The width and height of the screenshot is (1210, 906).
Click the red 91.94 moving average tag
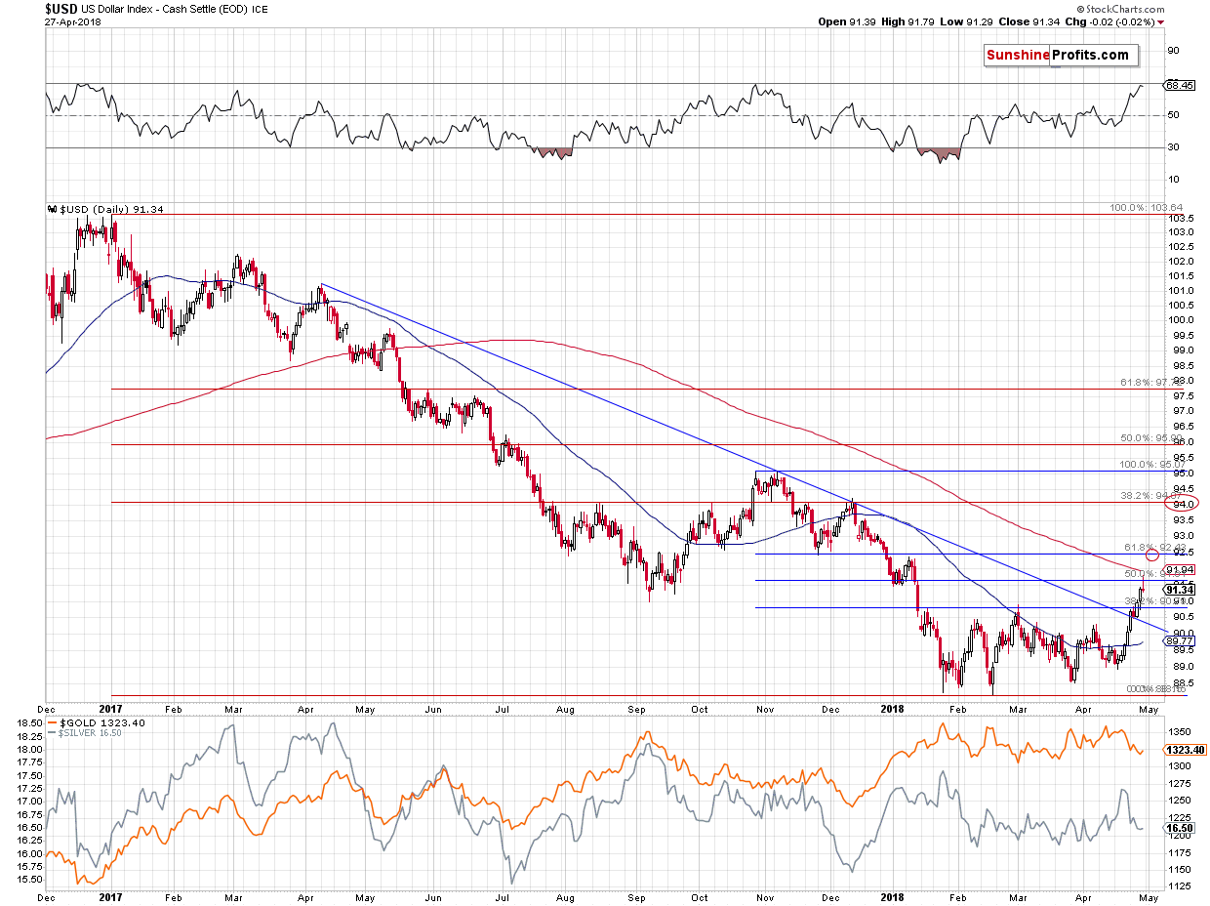point(1180,569)
